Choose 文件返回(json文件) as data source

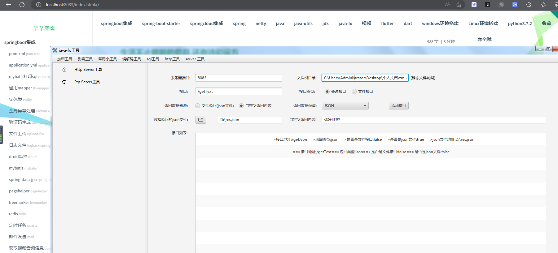198,106
